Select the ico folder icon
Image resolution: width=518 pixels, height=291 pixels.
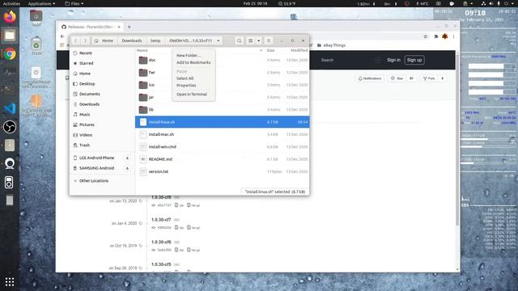point(143,85)
